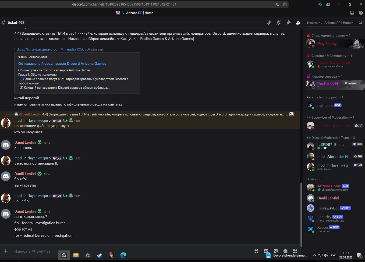This screenshot has width=365, height=262.
Task: Open the address bar site settings icon
Action: [x=285, y=4]
